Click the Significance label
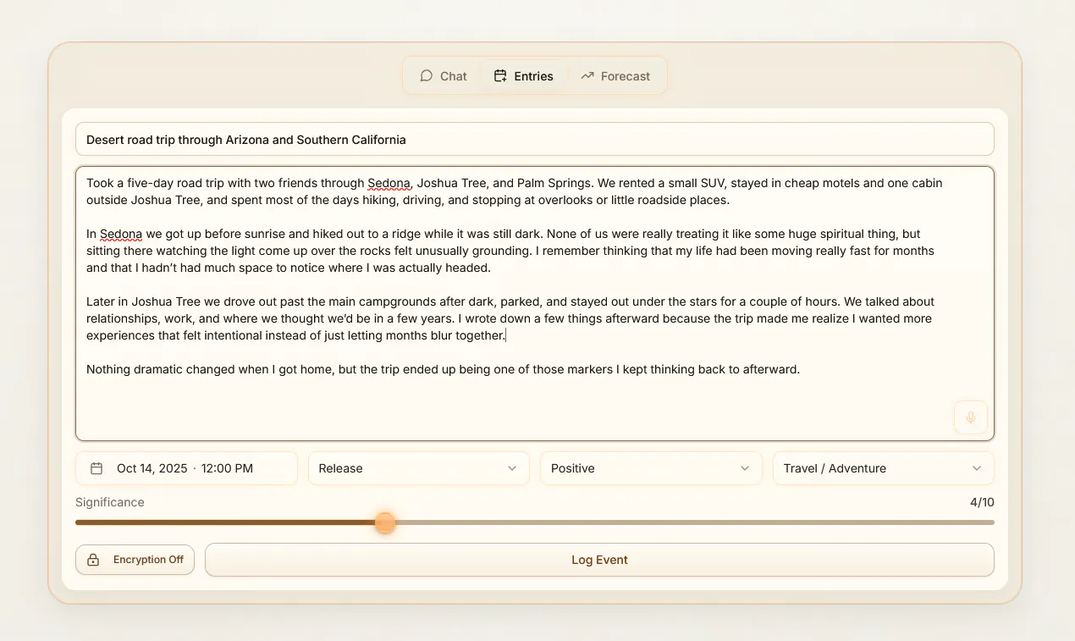Viewport: 1075px width, 641px height. 110,502
